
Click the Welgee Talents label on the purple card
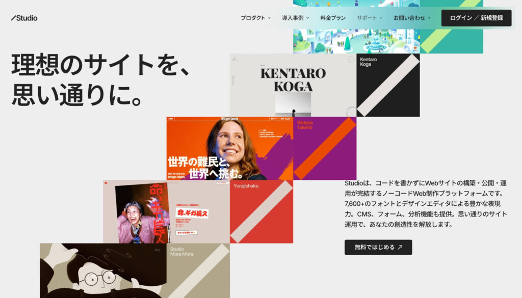click(x=305, y=124)
